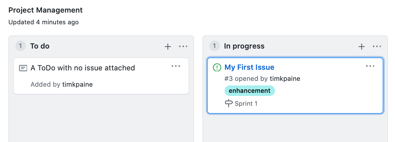Image resolution: width=395 pixels, height=142 pixels.
Task: Open the ToDo note card's ellipsis menu
Action: click(x=176, y=66)
